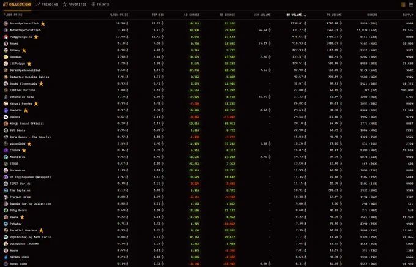Click the TAROT collection name

(x=14, y=164)
